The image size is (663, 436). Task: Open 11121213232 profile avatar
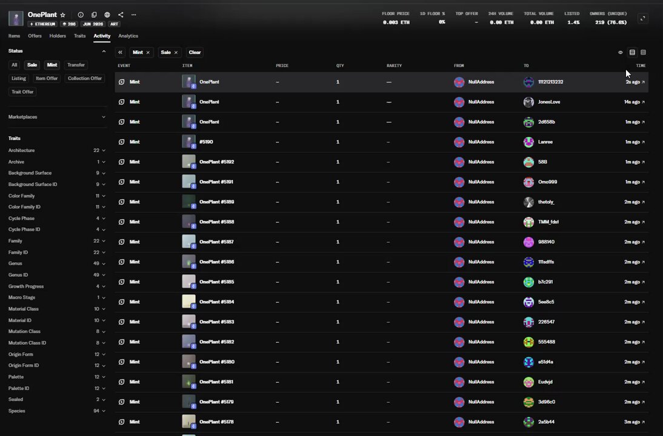(528, 82)
